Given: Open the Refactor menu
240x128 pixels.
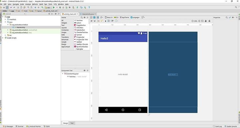Looking at the screenshot, I should pos(35,4).
